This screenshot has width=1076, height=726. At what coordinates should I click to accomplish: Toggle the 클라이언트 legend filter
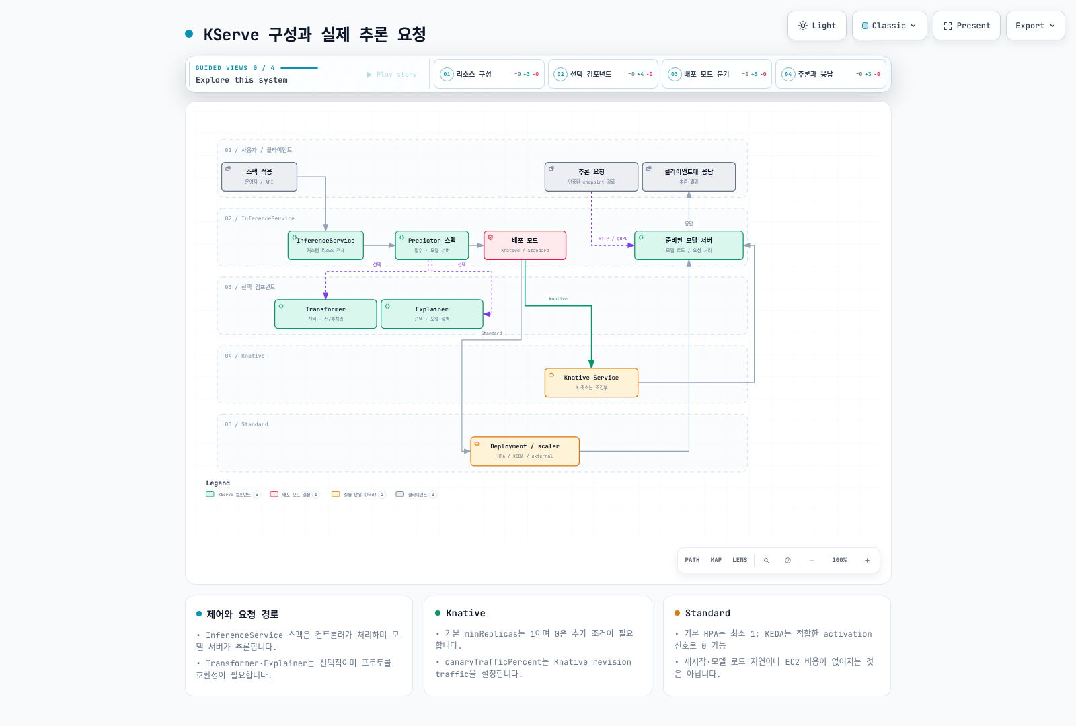tap(416, 495)
